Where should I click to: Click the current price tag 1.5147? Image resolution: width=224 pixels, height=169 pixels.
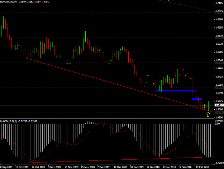219,105
